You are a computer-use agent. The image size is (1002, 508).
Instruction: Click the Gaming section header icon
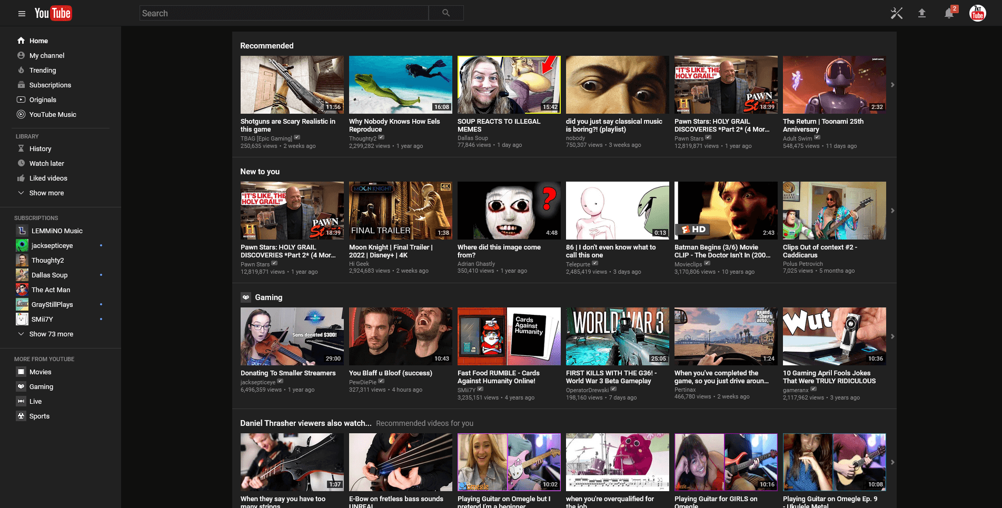[x=246, y=297]
